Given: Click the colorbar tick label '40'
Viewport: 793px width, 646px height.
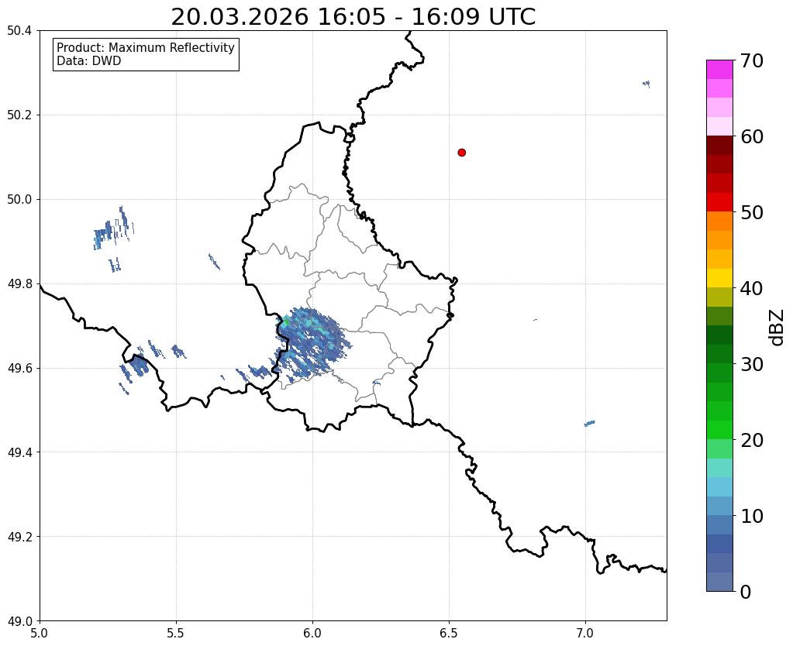Looking at the screenshot, I should click(x=752, y=288).
